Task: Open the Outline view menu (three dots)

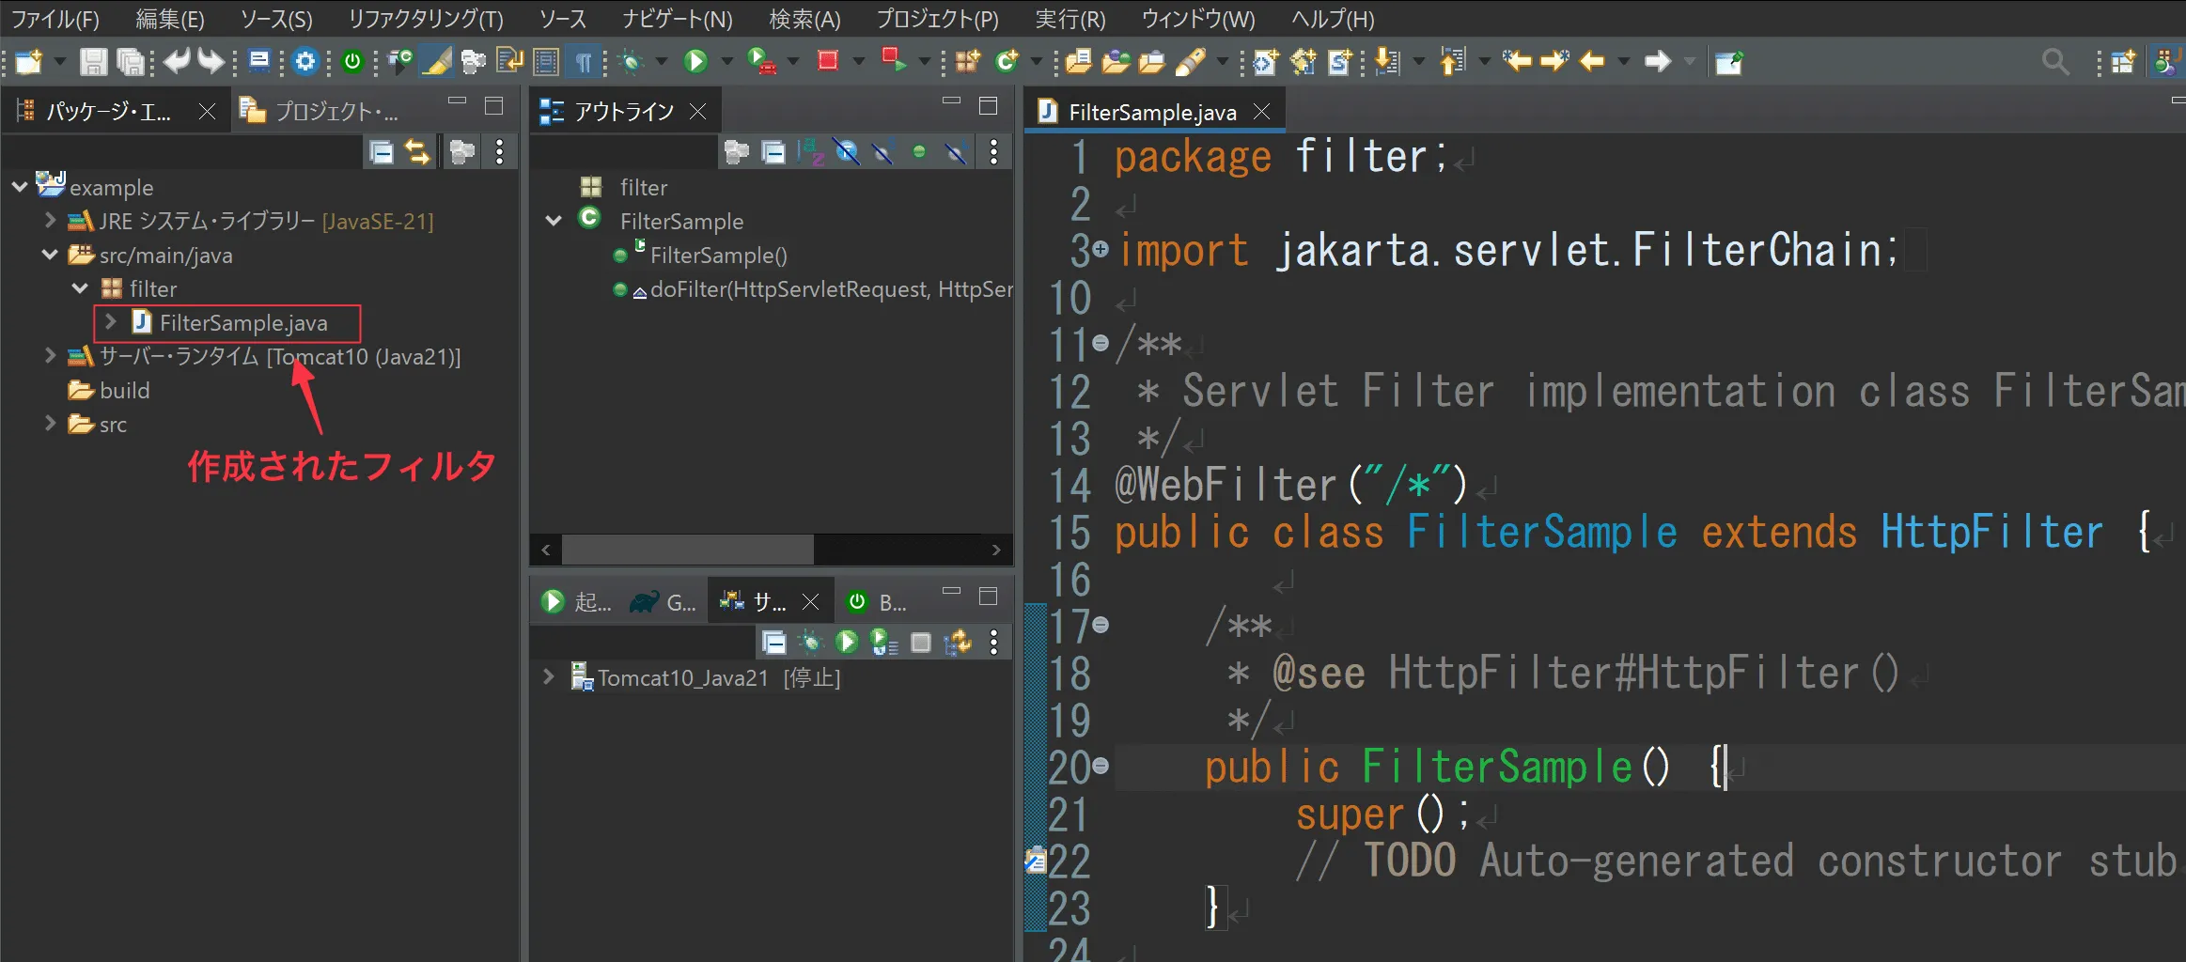Action: pos(994,152)
